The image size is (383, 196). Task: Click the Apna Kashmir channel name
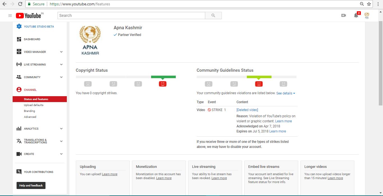[128, 28]
